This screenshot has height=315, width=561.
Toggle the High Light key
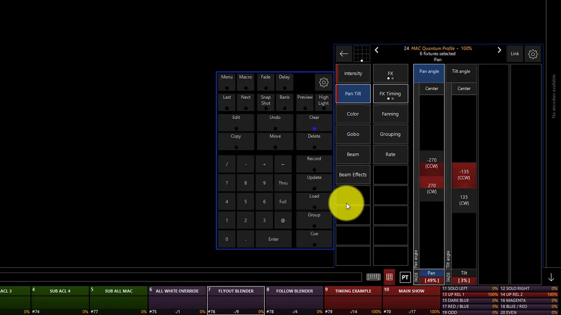[323, 102]
